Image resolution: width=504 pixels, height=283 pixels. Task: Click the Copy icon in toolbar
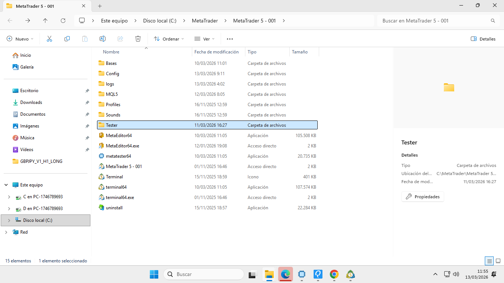pos(67,39)
